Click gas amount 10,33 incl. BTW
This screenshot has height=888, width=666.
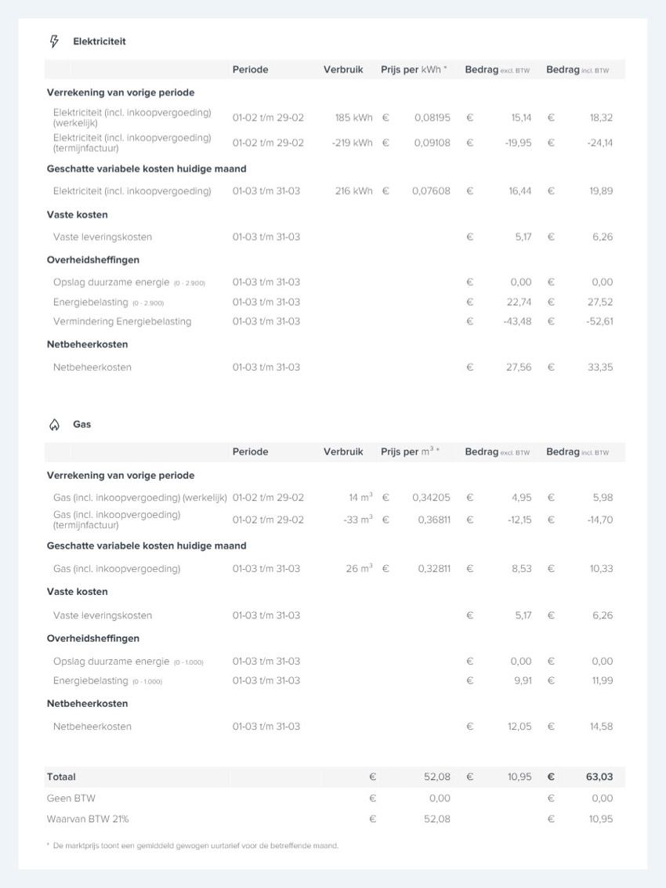pyautogui.click(x=601, y=568)
